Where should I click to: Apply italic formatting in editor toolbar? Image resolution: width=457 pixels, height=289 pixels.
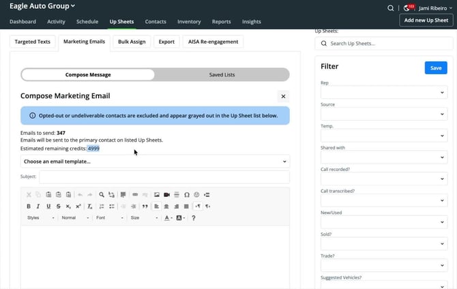(38, 207)
